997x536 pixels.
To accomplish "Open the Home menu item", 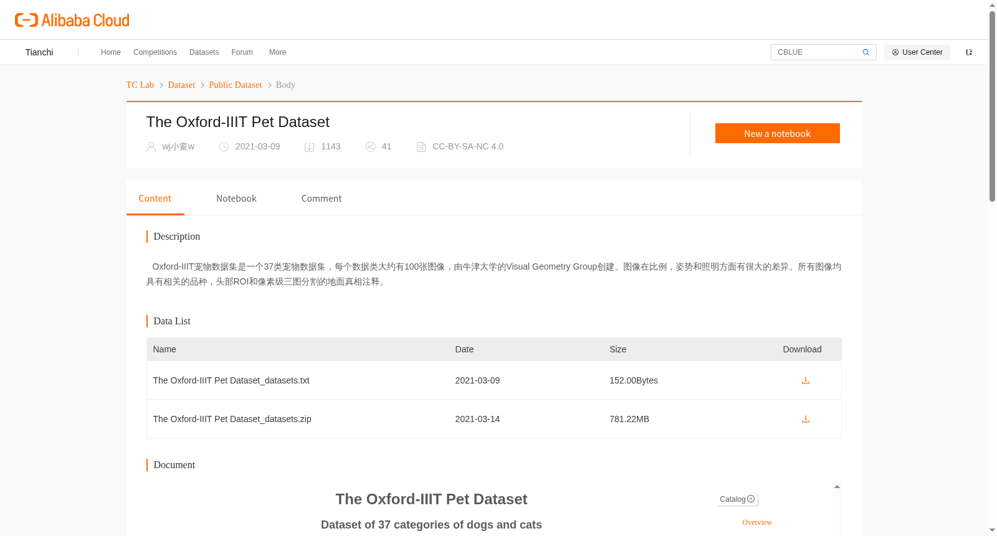I will (x=111, y=52).
